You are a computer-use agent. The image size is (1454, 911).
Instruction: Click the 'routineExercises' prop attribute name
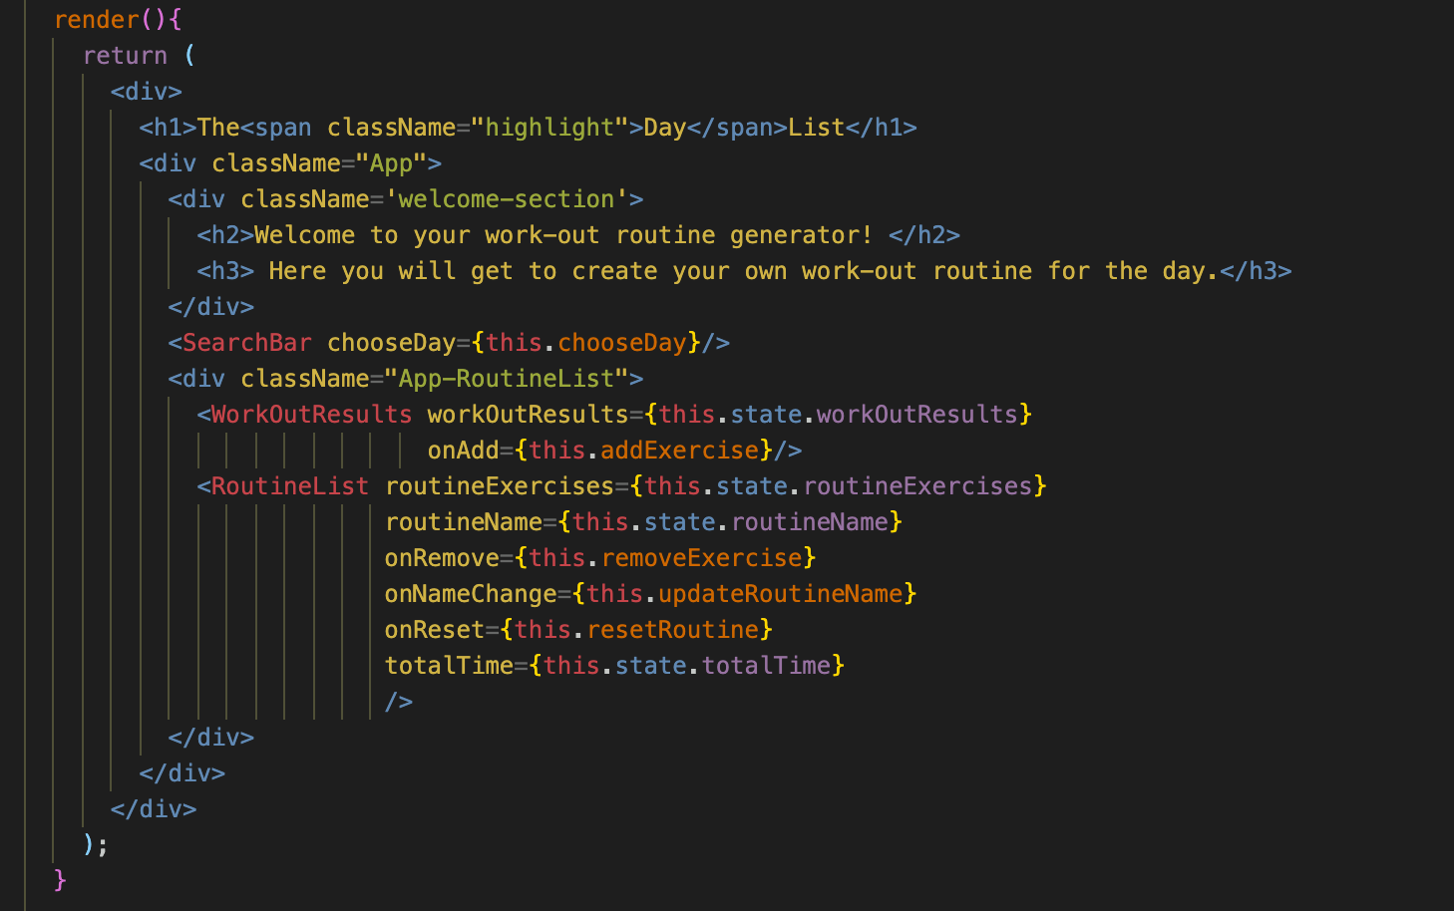click(x=500, y=486)
